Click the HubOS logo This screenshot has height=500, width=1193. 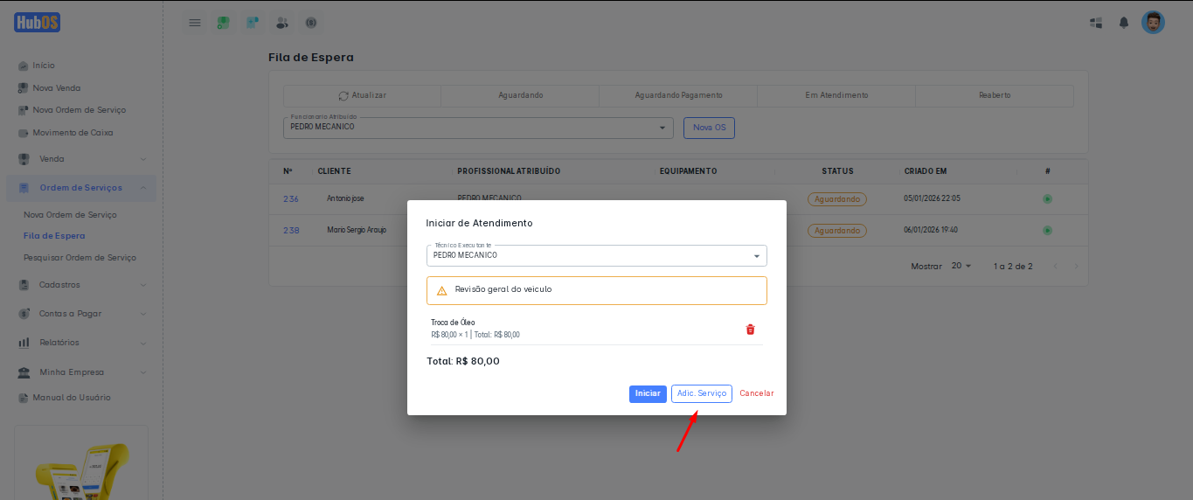tap(37, 23)
